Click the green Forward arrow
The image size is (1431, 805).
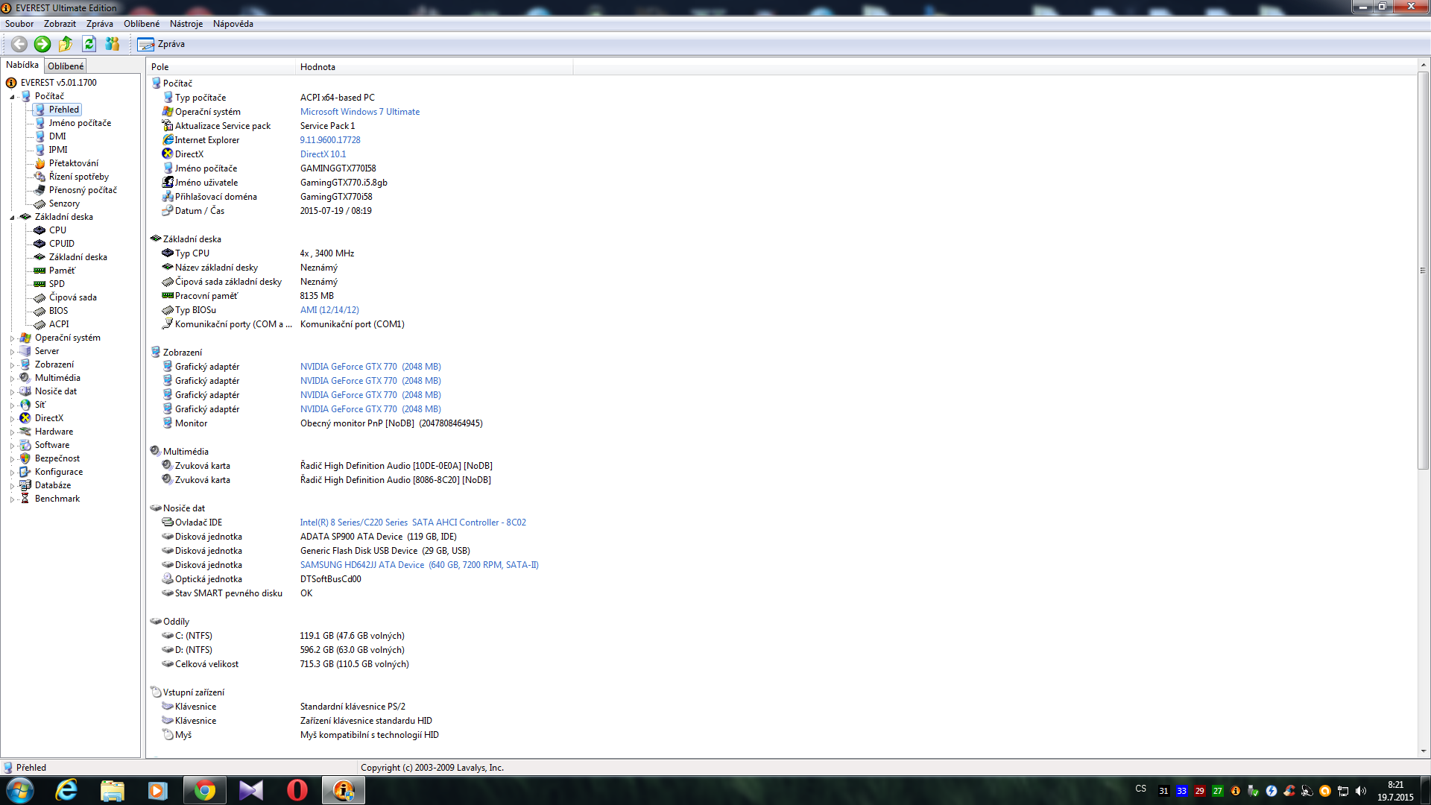pyautogui.click(x=42, y=44)
